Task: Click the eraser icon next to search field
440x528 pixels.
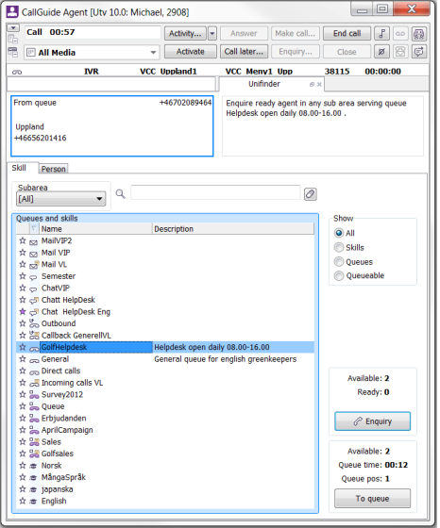Action: pos(311,194)
